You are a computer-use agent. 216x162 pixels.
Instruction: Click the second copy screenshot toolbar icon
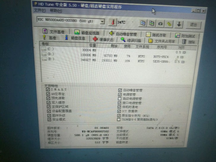pos(151,23)
